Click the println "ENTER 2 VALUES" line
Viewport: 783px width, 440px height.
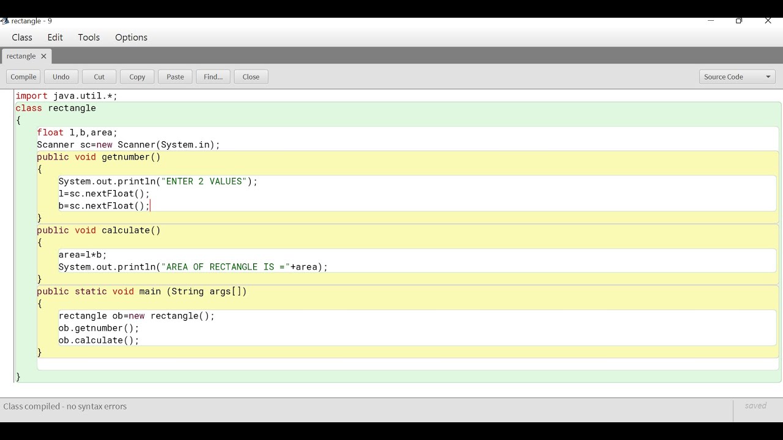tap(158, 182)
